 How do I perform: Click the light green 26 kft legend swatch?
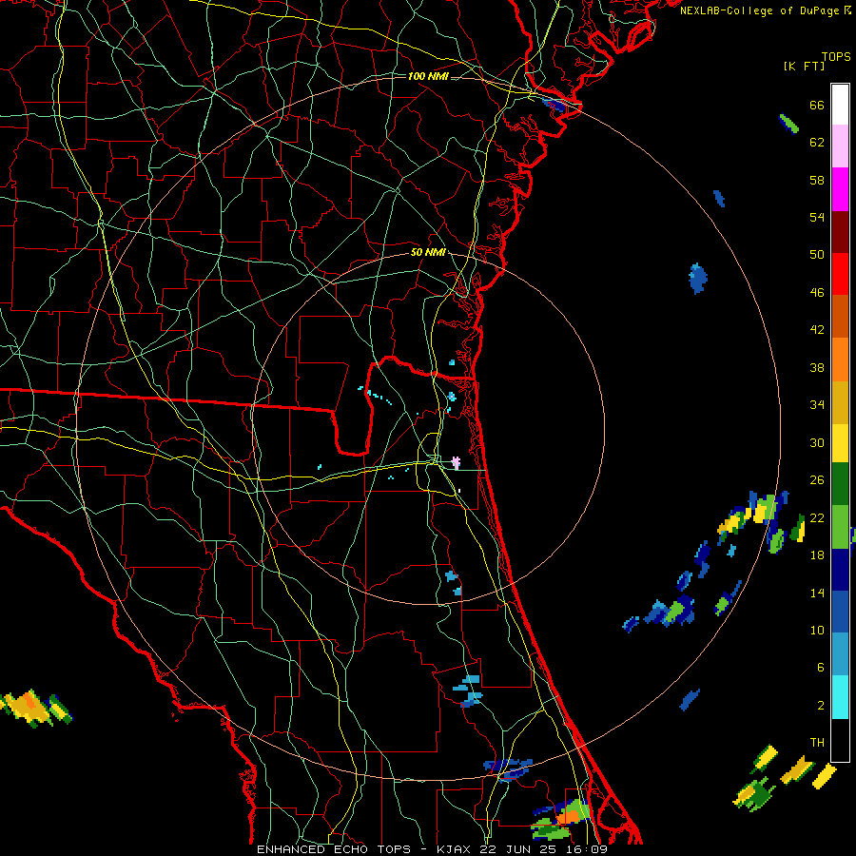[x=840, y=527]
